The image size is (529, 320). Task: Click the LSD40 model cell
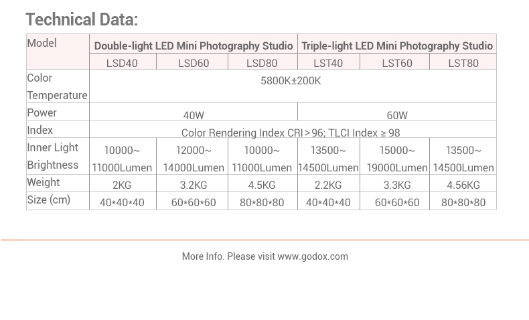coord(122,63)
